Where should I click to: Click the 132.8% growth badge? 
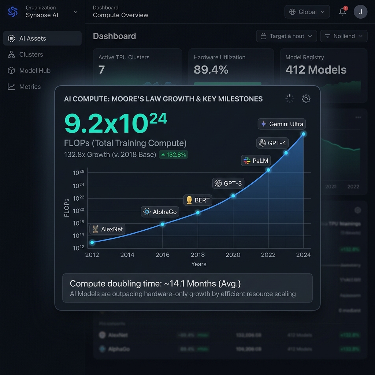point(174,155)
